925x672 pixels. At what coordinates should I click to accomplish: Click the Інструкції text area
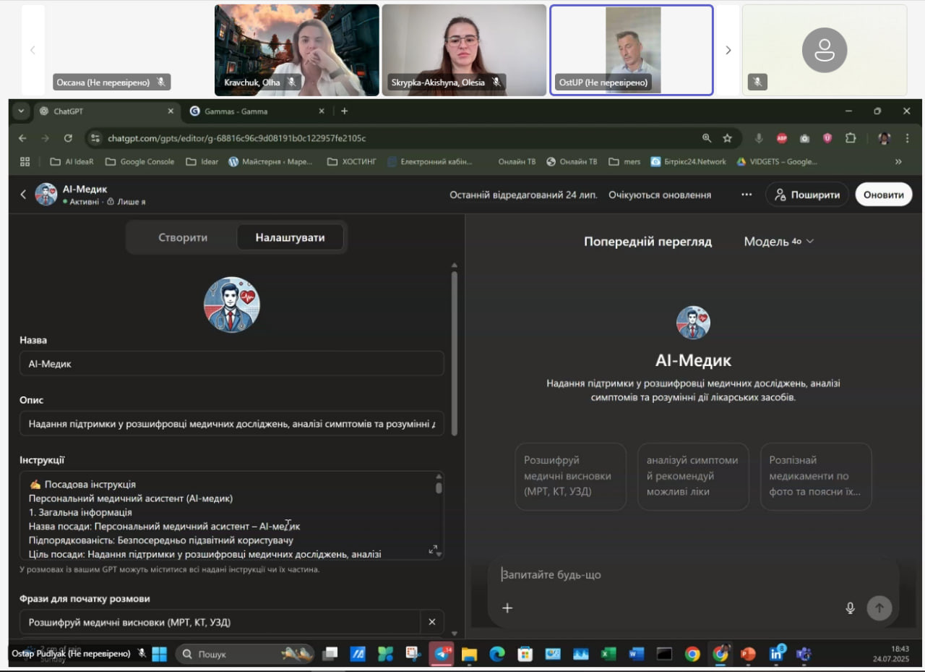[x=231, y=516]
